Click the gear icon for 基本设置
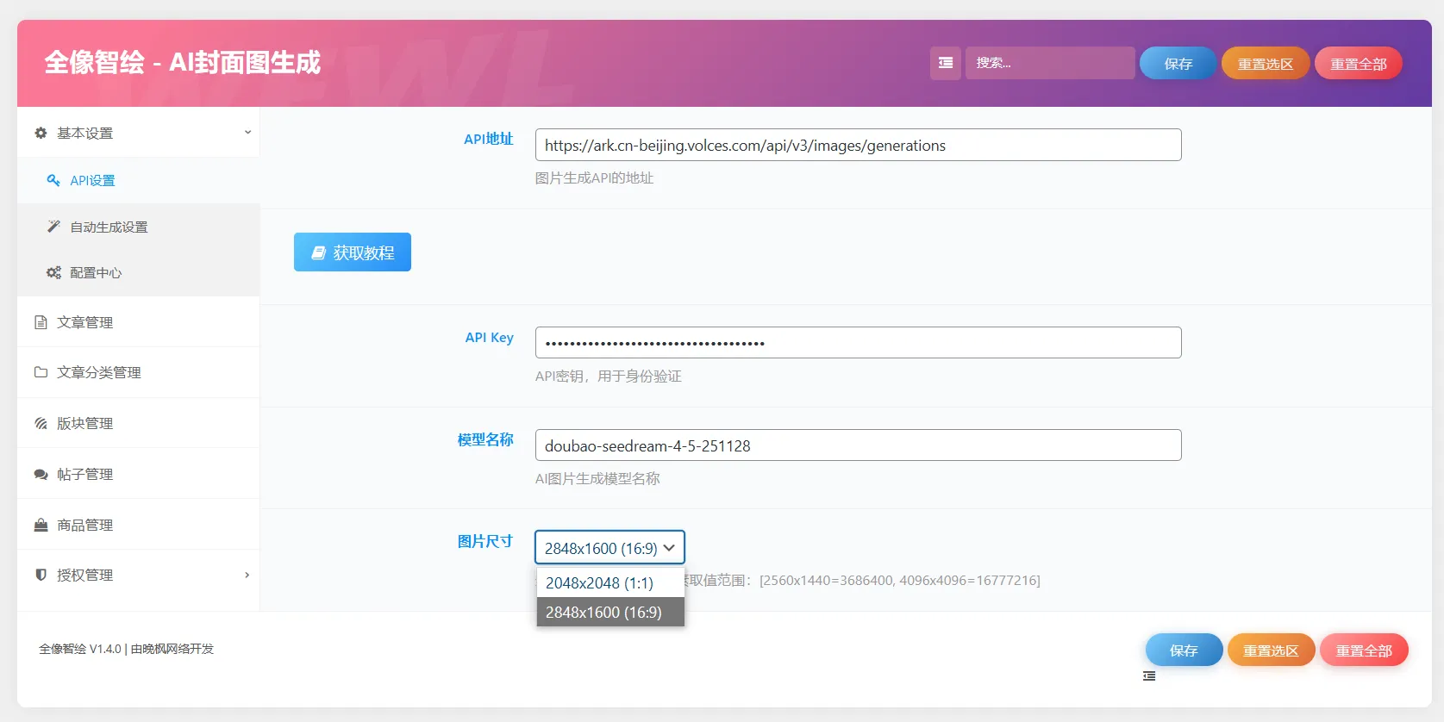The image size is (1444, 722). tap(41, 133)
